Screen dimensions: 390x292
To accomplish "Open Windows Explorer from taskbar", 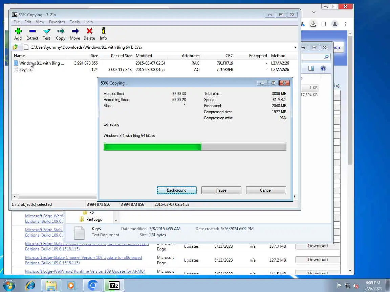I will point(51,286).
